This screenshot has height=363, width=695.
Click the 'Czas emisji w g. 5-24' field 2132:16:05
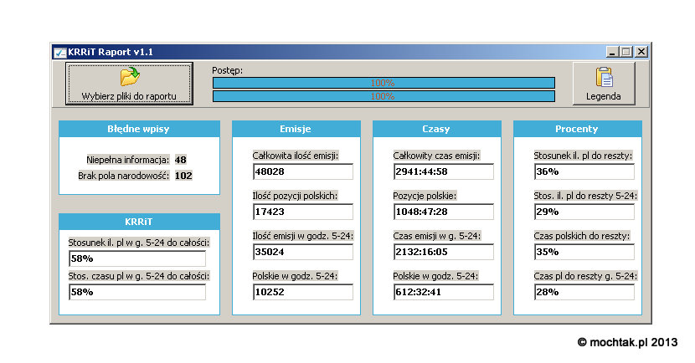click(x=444, y=252)
